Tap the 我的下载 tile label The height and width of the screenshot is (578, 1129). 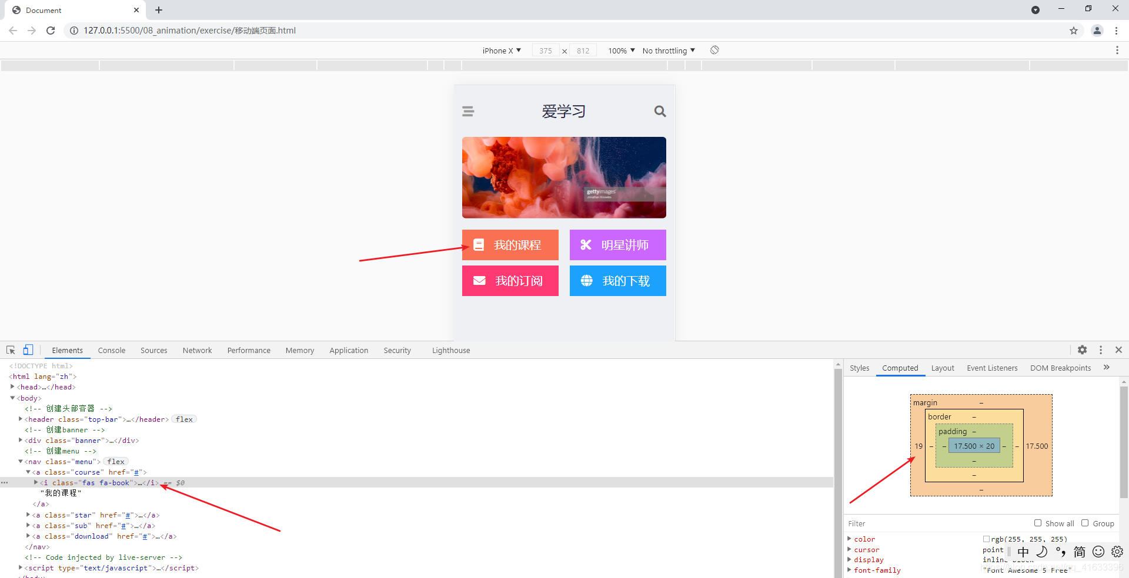[626, 281]
